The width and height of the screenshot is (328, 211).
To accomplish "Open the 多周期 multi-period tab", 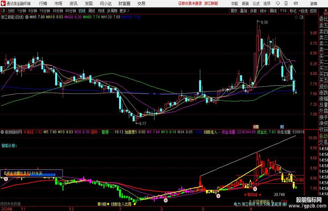I will [112, 11].
